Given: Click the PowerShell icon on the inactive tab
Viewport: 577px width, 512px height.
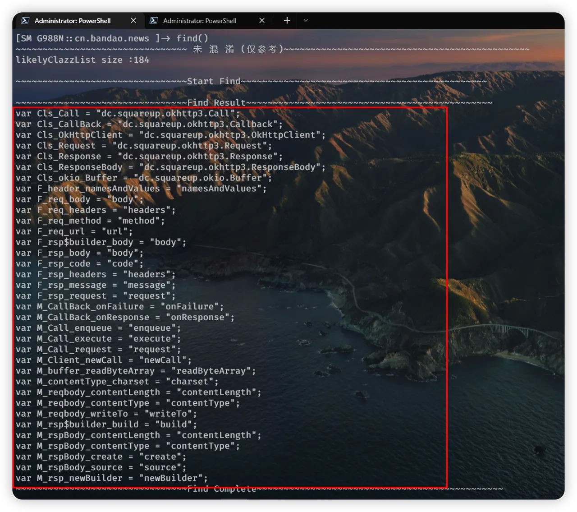Looking at the screenshot, I should pos(154,20).
